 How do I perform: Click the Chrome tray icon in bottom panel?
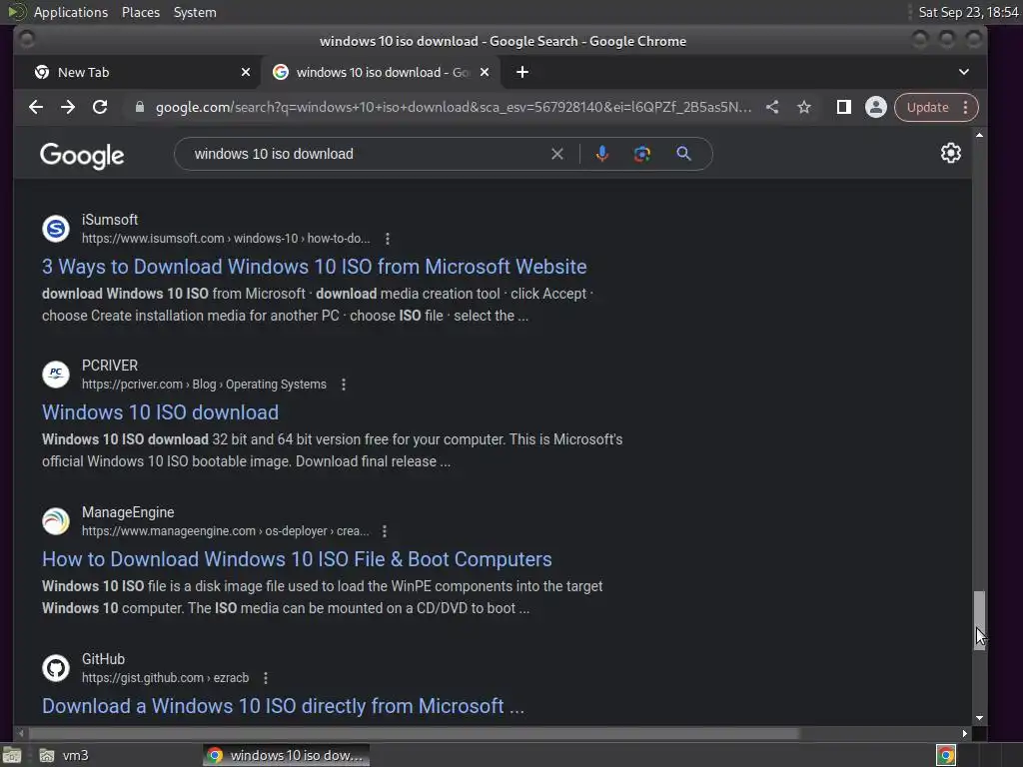946,755
